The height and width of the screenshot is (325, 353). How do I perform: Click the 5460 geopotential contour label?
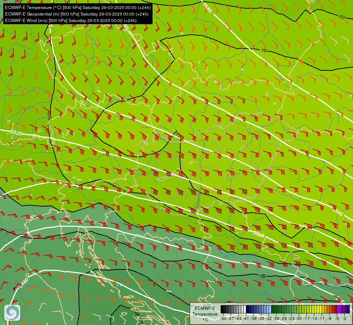point(24,283)
